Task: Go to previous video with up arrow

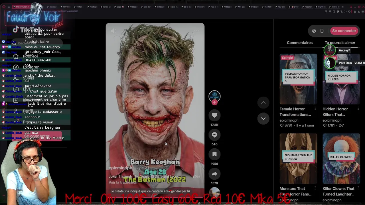Action: pos(263,102)
